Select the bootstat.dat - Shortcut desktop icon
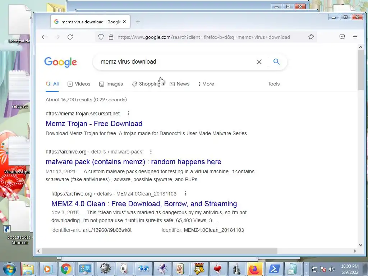 tap(19, 223)
